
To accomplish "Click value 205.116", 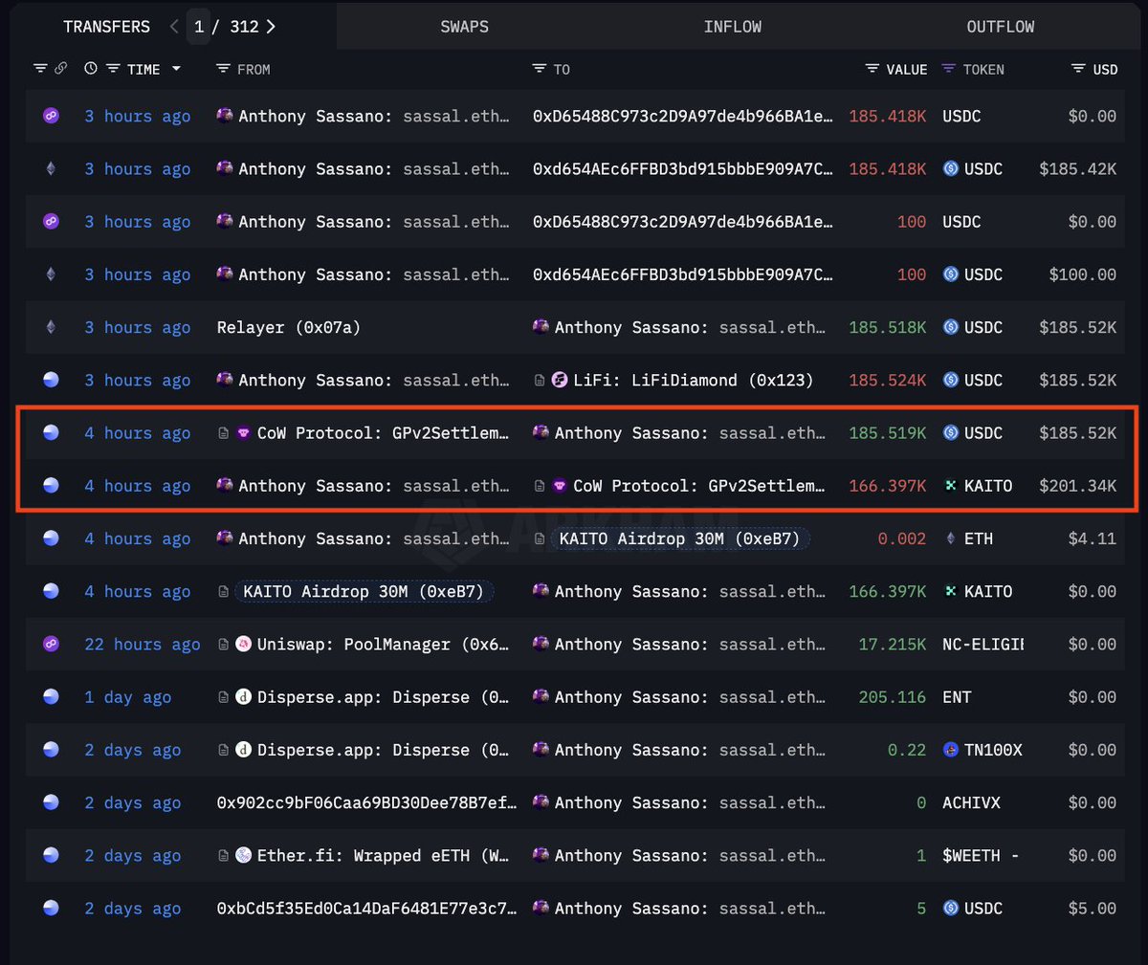I will point(893,697).
